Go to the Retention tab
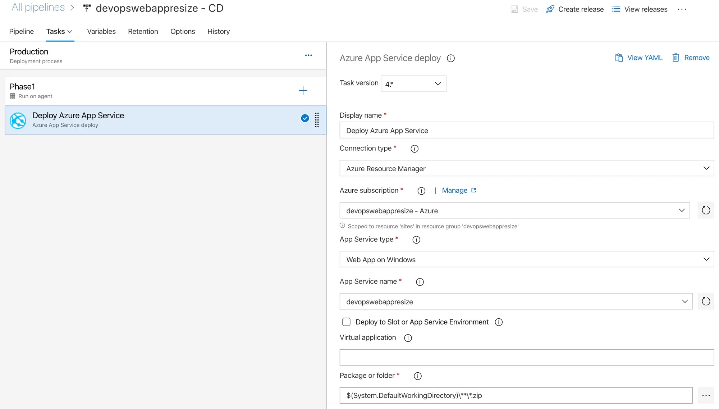The image size is (719, 409). 143,31
